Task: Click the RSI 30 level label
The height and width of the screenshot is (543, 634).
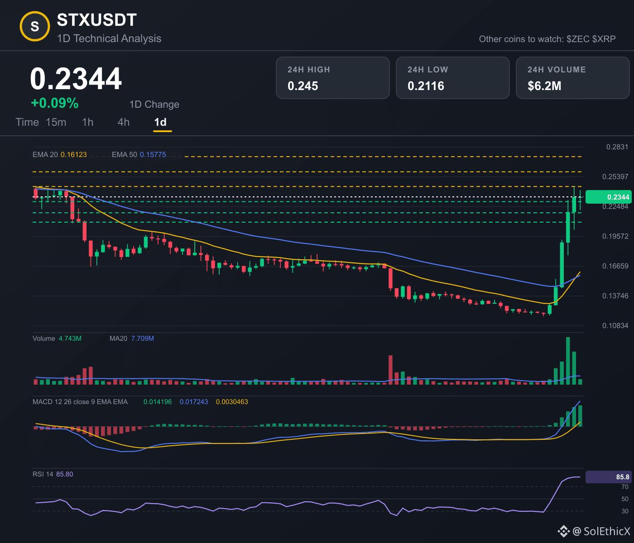Action: (x=625, y=511)
